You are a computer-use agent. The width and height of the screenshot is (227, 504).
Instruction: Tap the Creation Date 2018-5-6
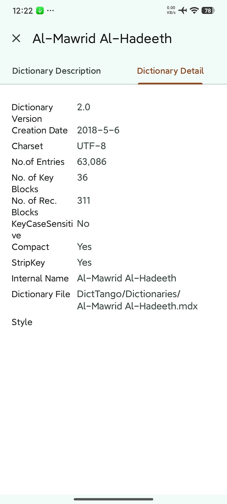[98, 130]
